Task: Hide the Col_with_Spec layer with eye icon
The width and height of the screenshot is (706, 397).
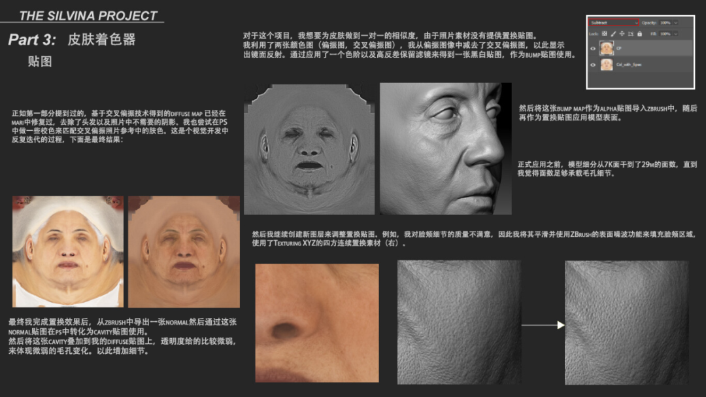Action: (593, 65)
